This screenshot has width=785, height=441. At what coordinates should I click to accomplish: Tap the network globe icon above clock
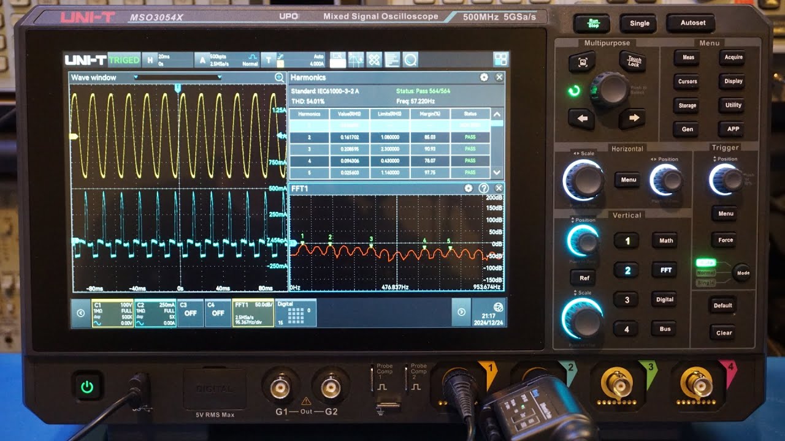click(x=498, y=307)
